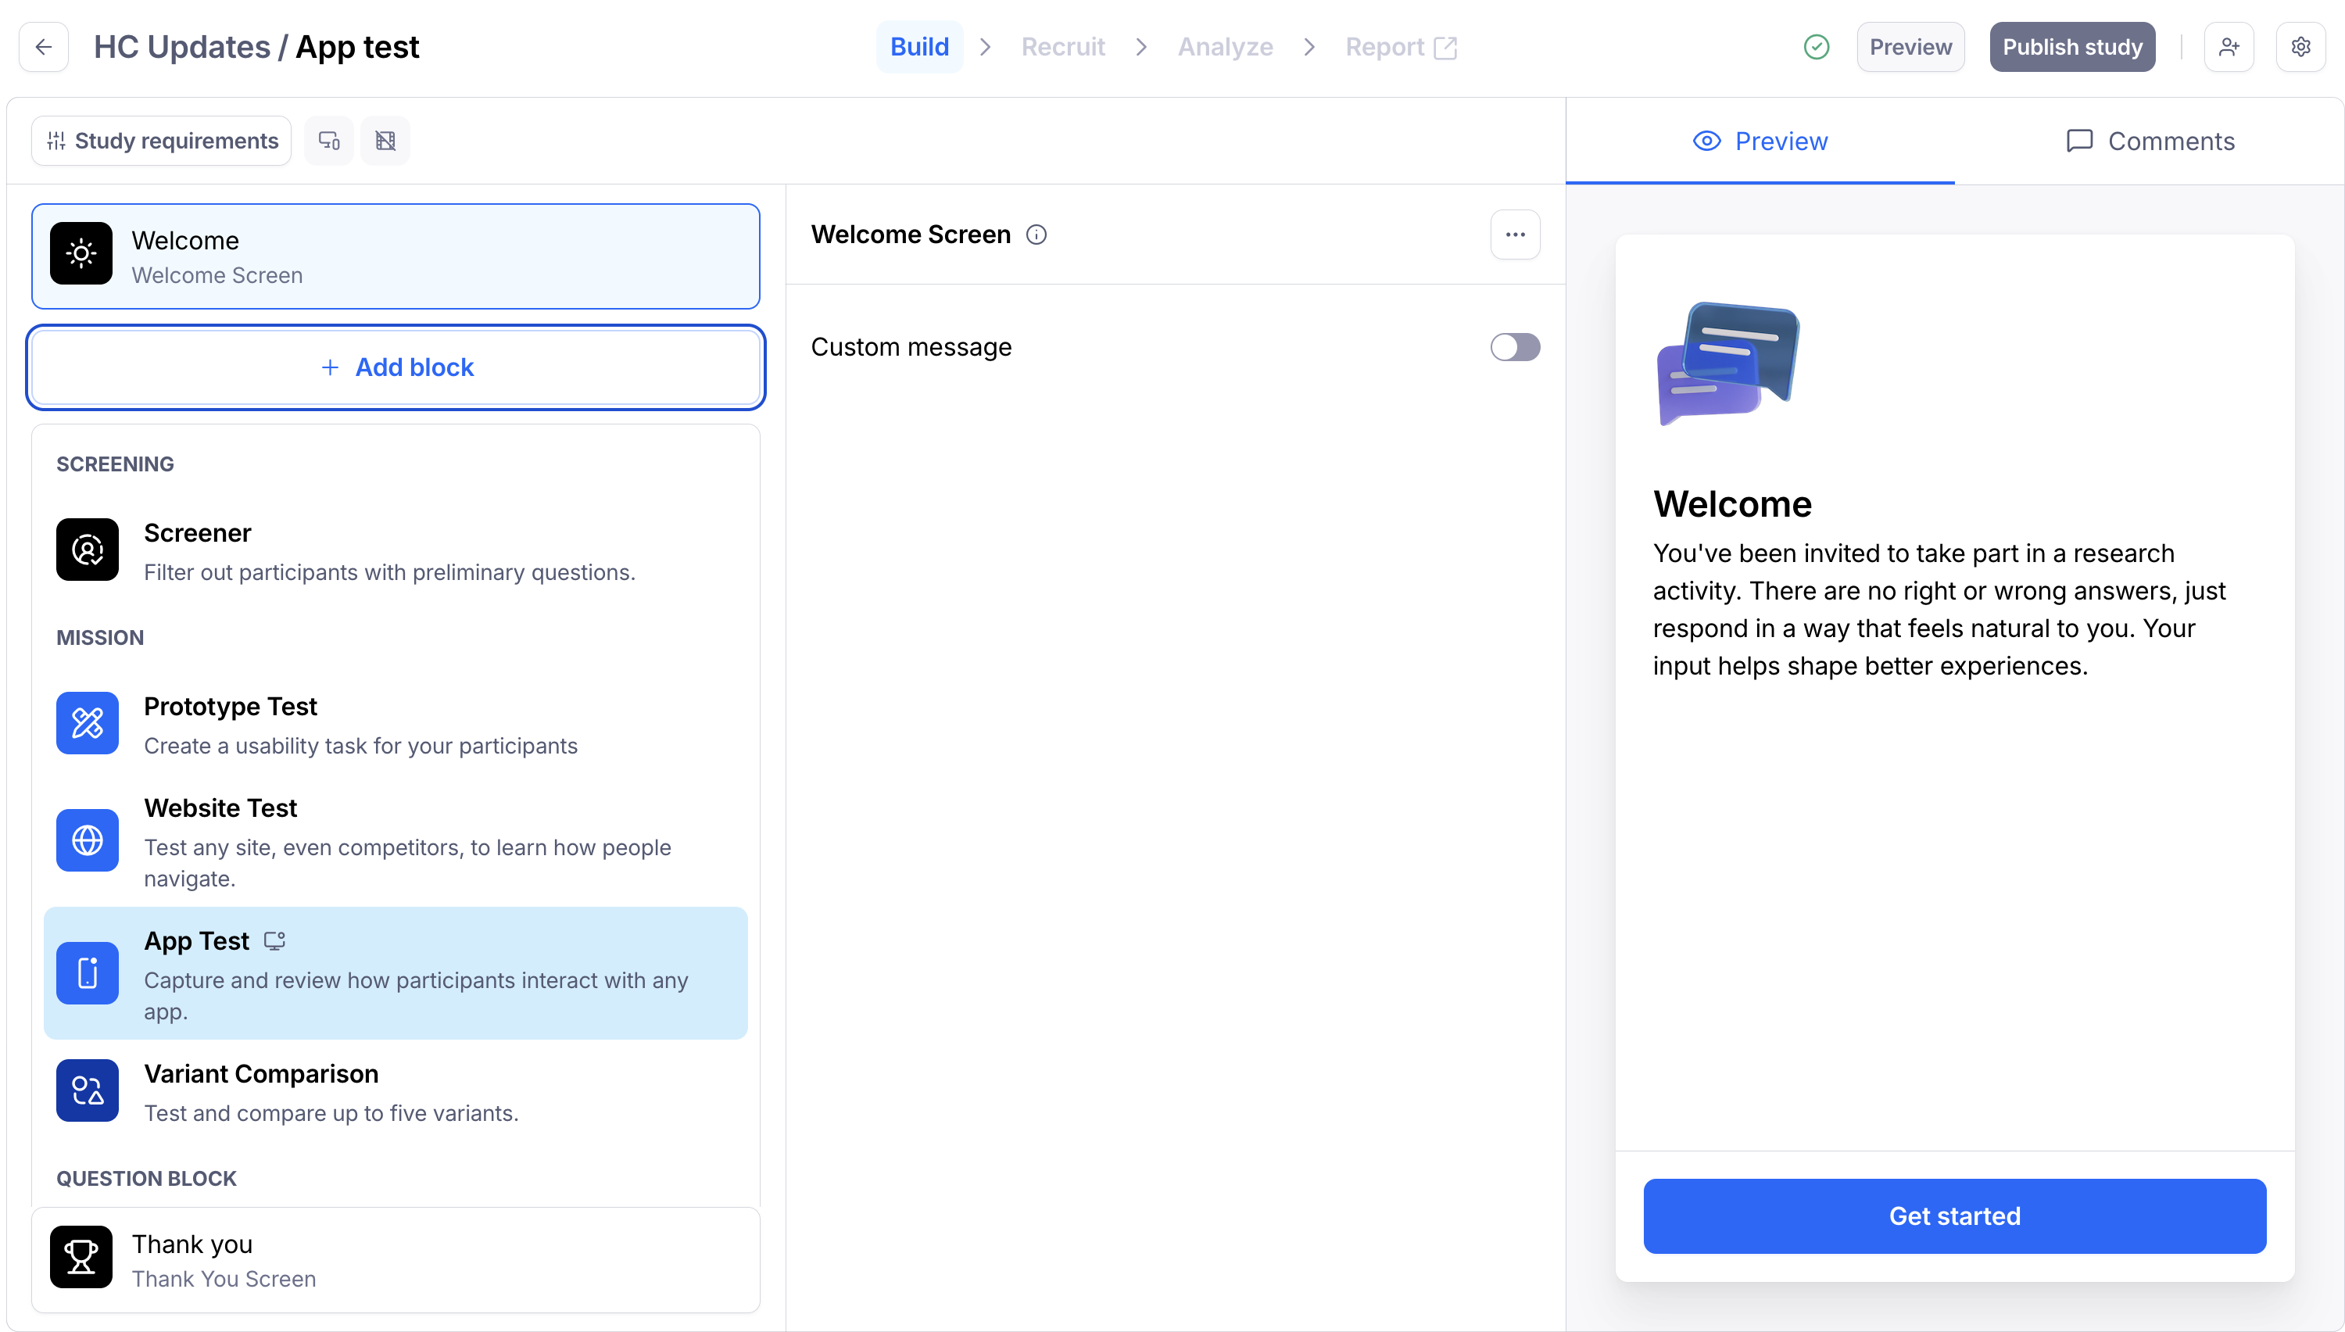
Task: Click the green saved status checkmark
Action: point(1817,47)
